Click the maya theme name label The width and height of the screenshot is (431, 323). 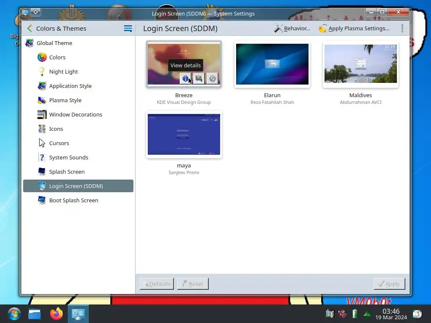point(184,166)
